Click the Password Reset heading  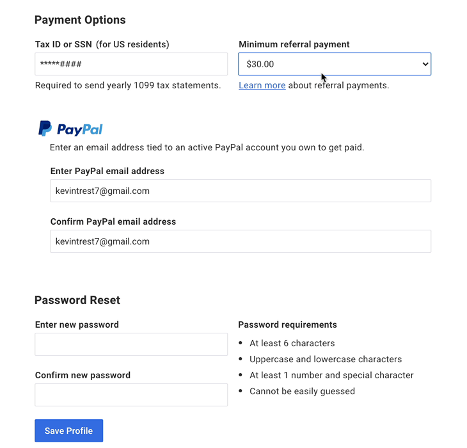[x=77, y=300]
